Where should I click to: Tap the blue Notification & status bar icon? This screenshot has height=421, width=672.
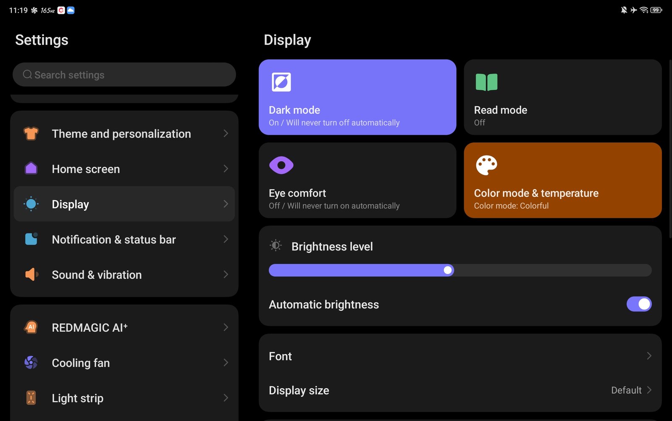pos(31,239)
